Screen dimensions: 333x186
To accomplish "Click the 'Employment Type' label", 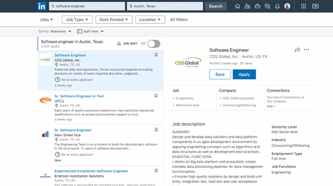I will (x=287, y=154).
